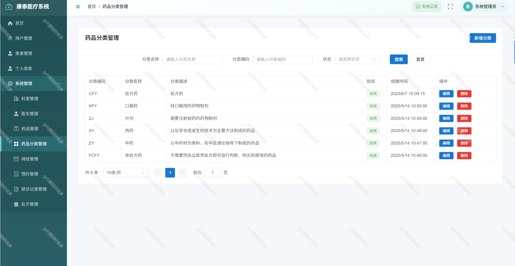Click the 医生管理 doctor icon
This screenshot has height=266, width=515.
16,113
